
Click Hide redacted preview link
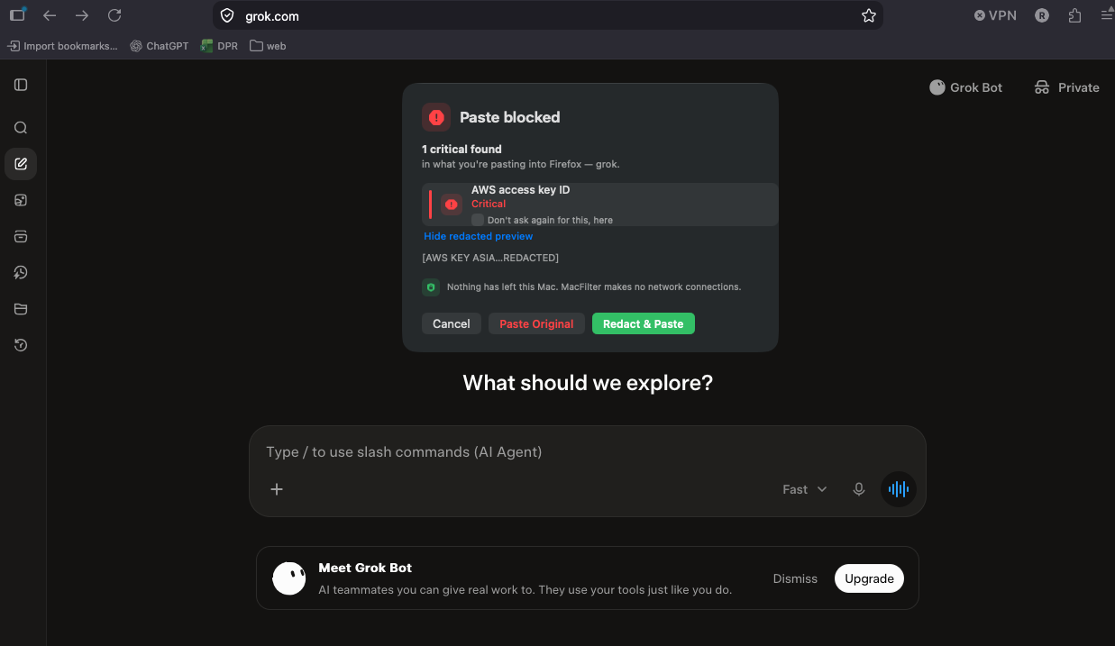pos(479,236)
